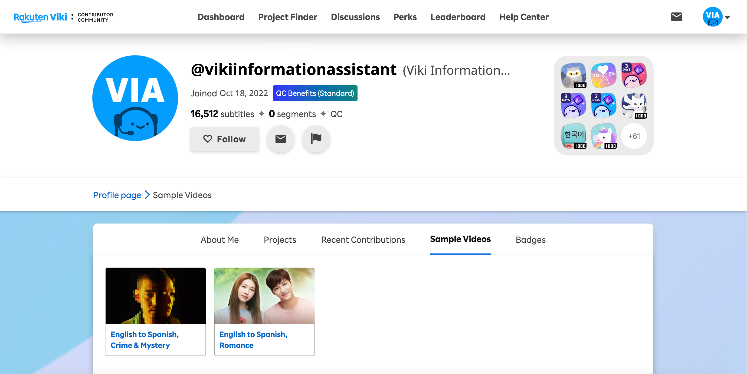The height and width of the screenshot is (374, 747).
Task: Open the blue 3 Days badge
Action: (x=604, y=106)
